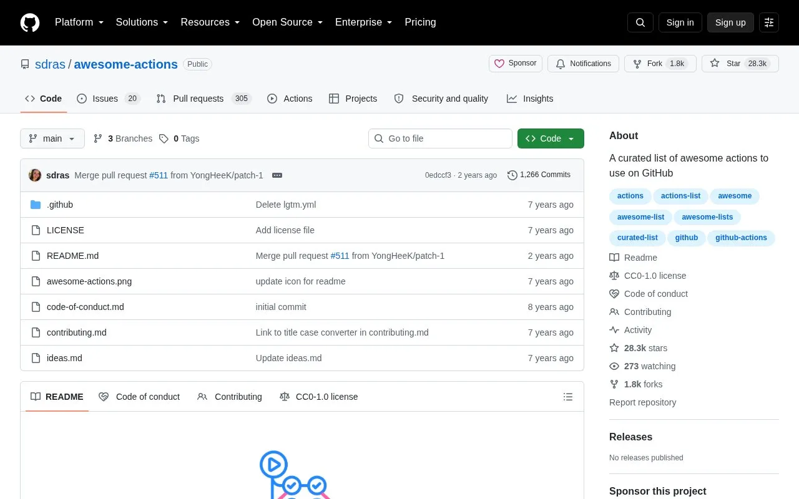
Task: Switch to the Pull requests tab
Action: click(203, 99)
